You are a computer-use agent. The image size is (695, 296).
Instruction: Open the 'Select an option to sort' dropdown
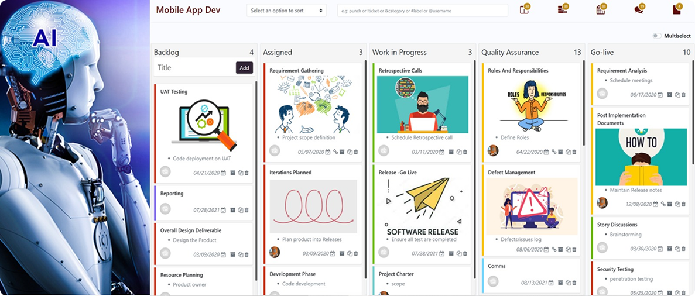pos(286,11)
